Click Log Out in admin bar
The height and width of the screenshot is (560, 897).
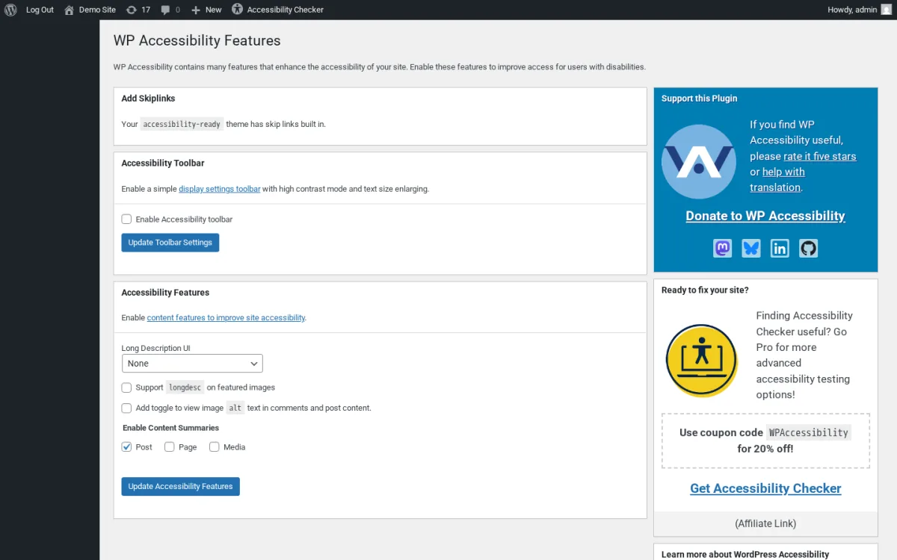[x=40, y=10]
